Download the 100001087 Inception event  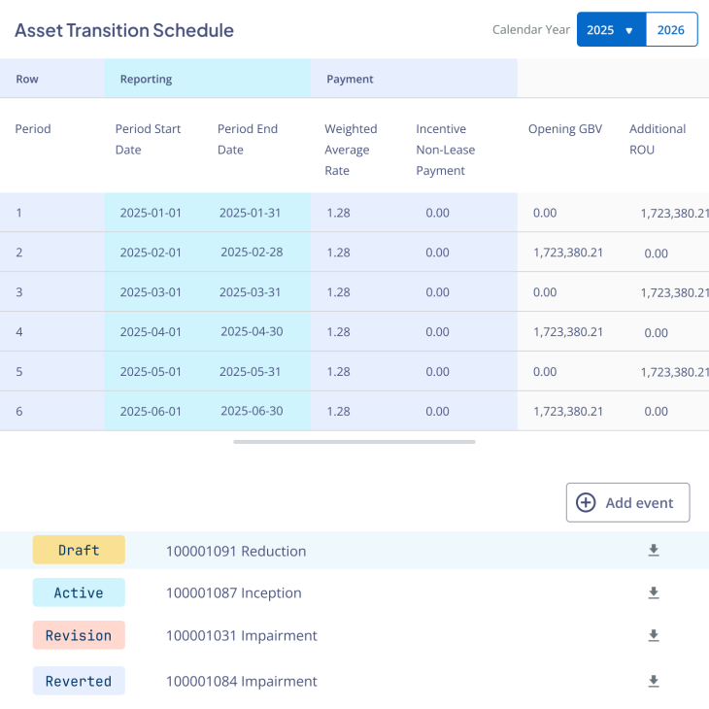click(x=654, y=592)
